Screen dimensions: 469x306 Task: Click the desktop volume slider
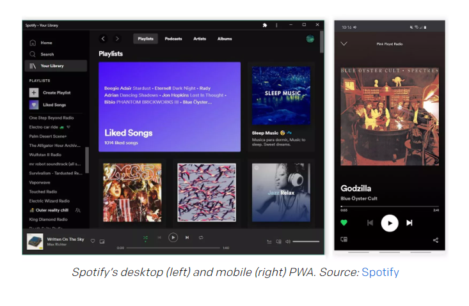click(x=306, y=241)
